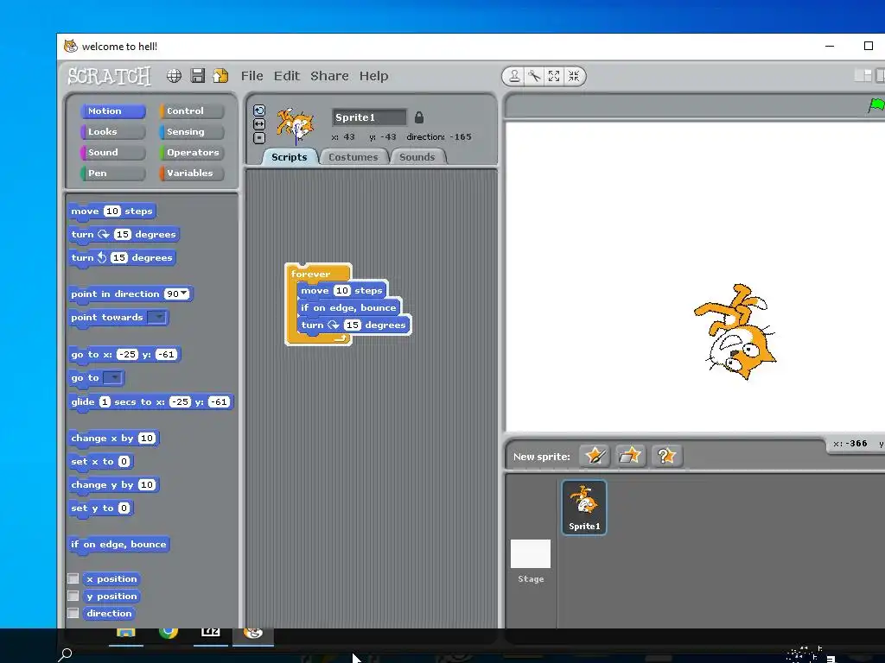Open Chrome from the taskbar
Screen dimensions: 885x663
point(169,632)
